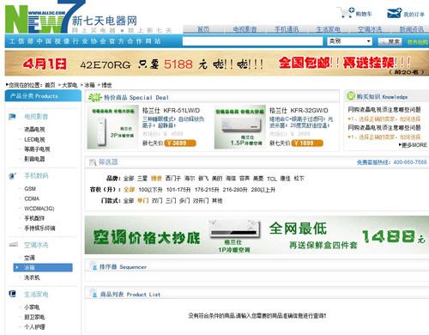Open the 格兰仕 KFR-32GW/D title link
This screenshot has width=429, height=335.
tap(299, 111)
